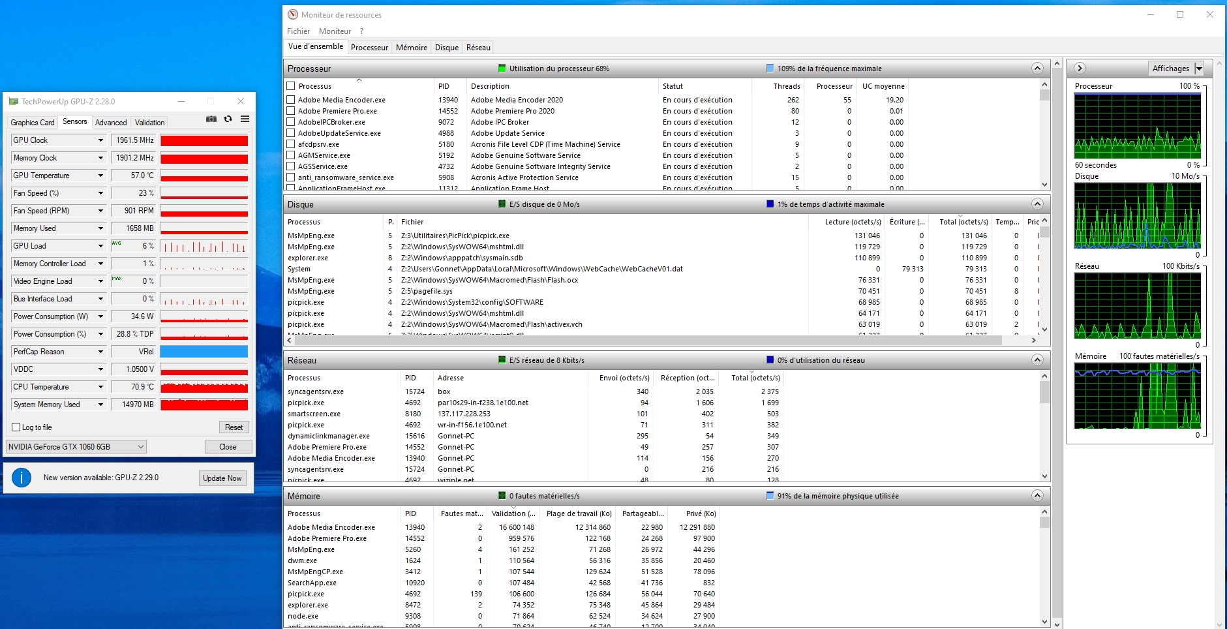Click the blue info icon in update notice

22,478
